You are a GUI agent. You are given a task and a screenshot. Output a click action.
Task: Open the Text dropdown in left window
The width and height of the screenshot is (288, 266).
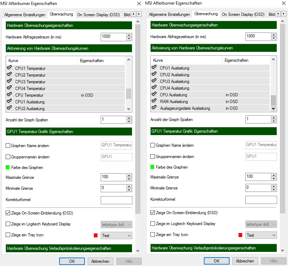(117, 235)
